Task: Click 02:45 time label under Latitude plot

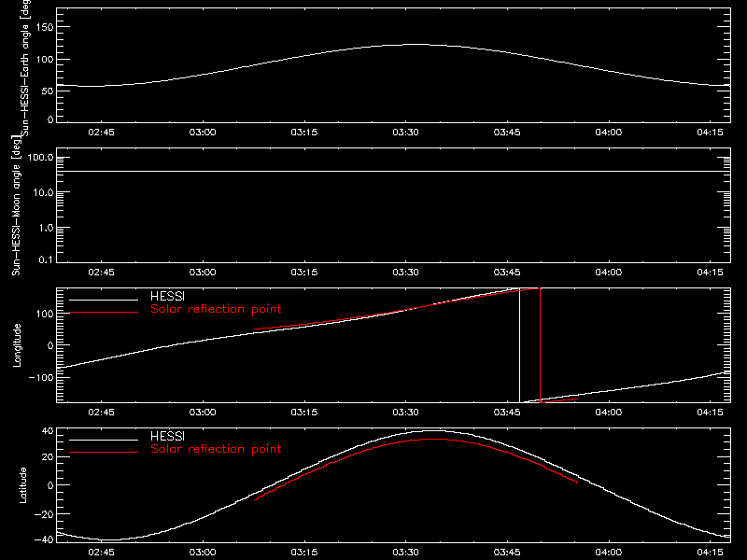Action: point(101,553)
